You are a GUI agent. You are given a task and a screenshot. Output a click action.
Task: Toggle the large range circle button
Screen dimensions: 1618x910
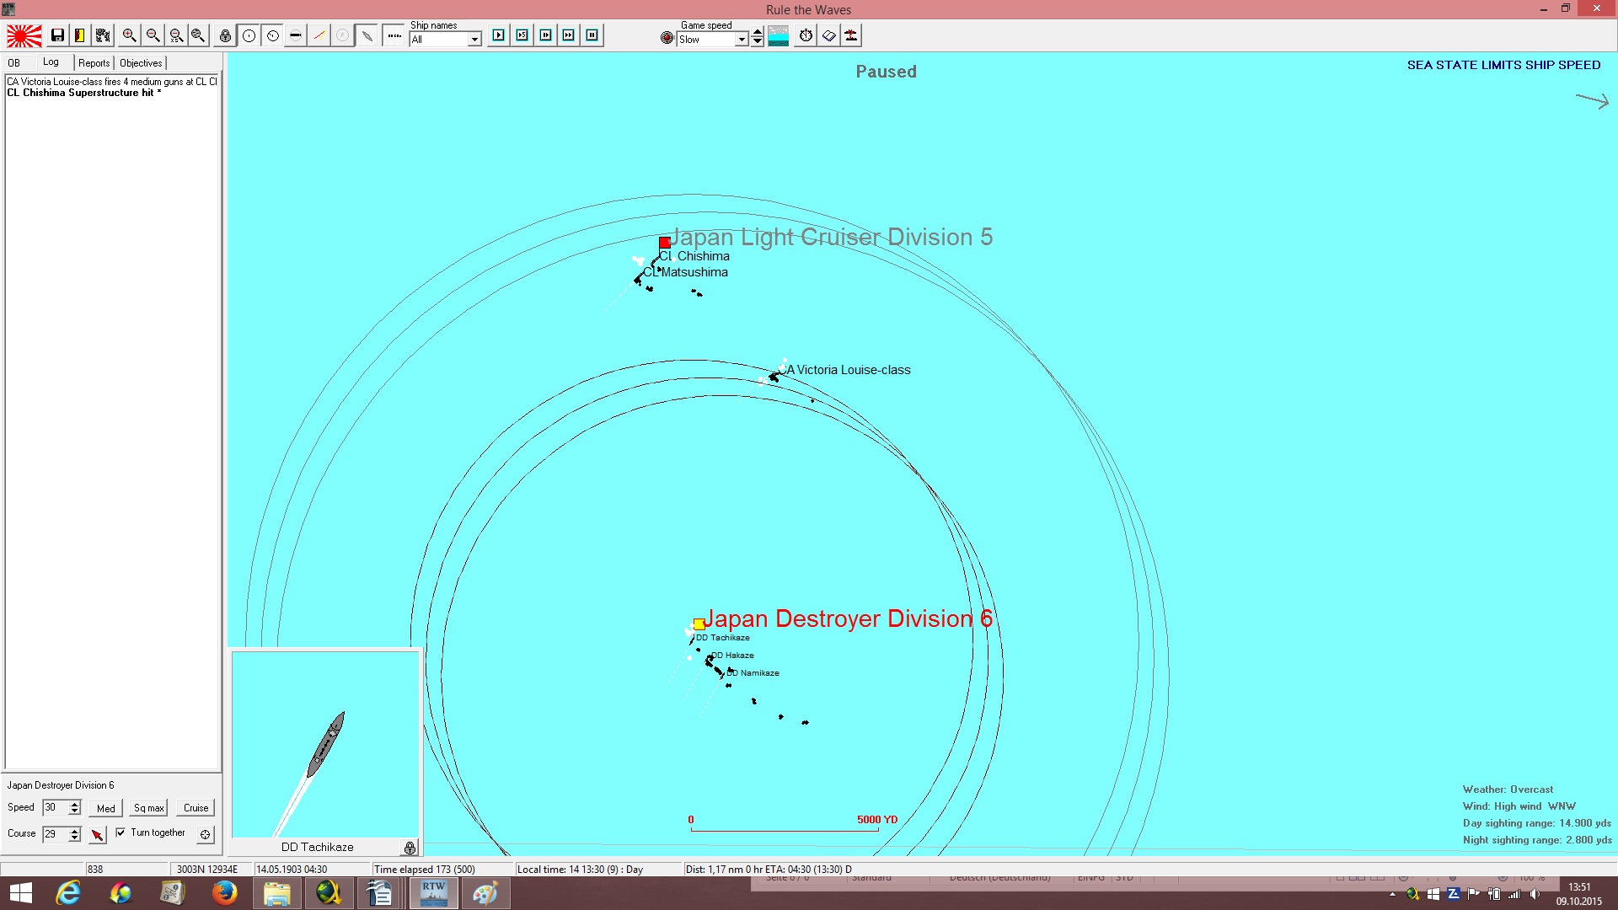[249, 35]
